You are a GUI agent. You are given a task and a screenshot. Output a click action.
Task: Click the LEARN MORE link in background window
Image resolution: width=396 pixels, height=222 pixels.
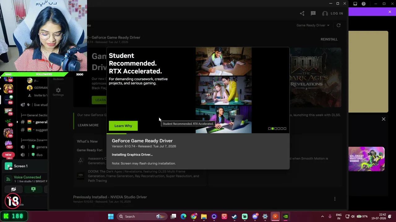point(88,125)
